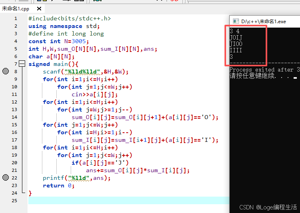300x213 pixels.
Task: Place cursor on 'const int N=3005;'
Action: pos(59,41)
